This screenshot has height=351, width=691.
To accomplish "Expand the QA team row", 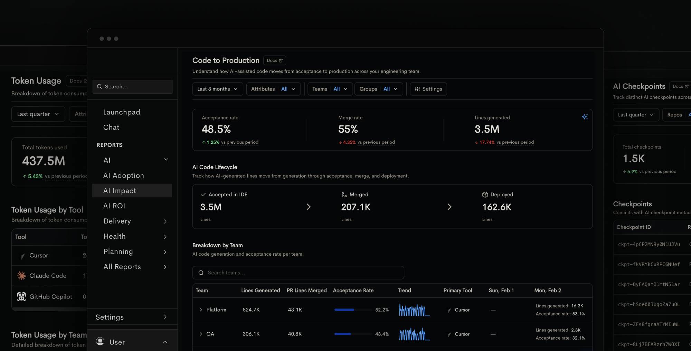I will tap(201, 334).
